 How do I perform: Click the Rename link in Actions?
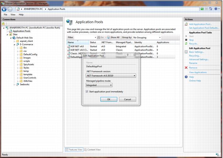tap(193, 63)
